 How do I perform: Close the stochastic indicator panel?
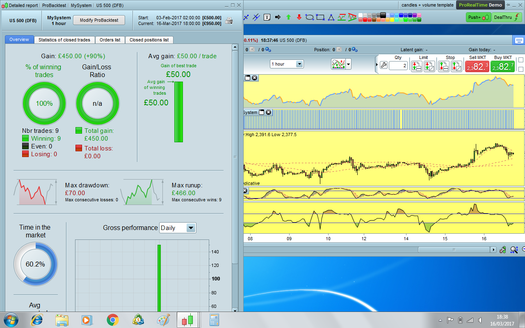click(245, 191)
